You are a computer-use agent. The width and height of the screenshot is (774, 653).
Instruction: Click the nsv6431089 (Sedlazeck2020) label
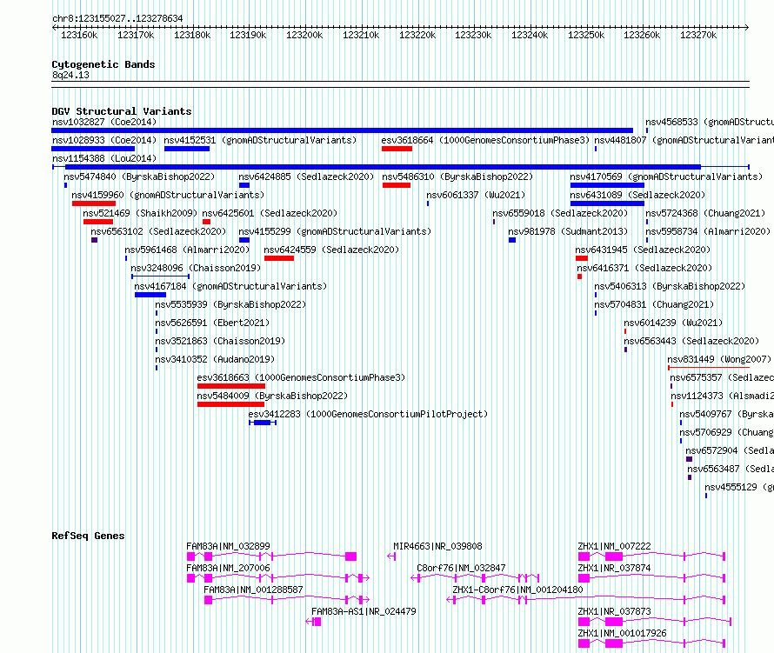click(637, 195)
